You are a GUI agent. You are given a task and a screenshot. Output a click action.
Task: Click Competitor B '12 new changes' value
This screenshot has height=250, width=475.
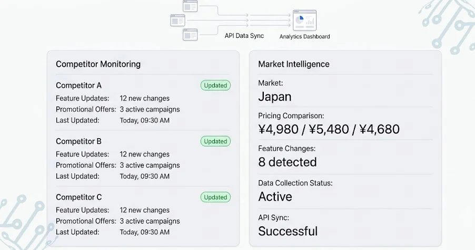coord(144,154)
